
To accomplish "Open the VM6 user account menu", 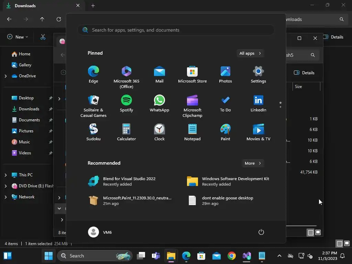I will click(100, 232).
